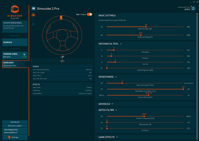
Task: Click the Damping slider handle
Action: [114, 50]
